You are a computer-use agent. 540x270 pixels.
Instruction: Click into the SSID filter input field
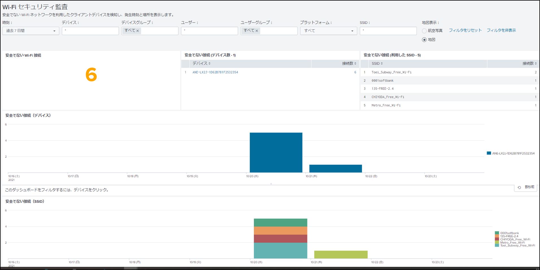[x=388, y=31]
